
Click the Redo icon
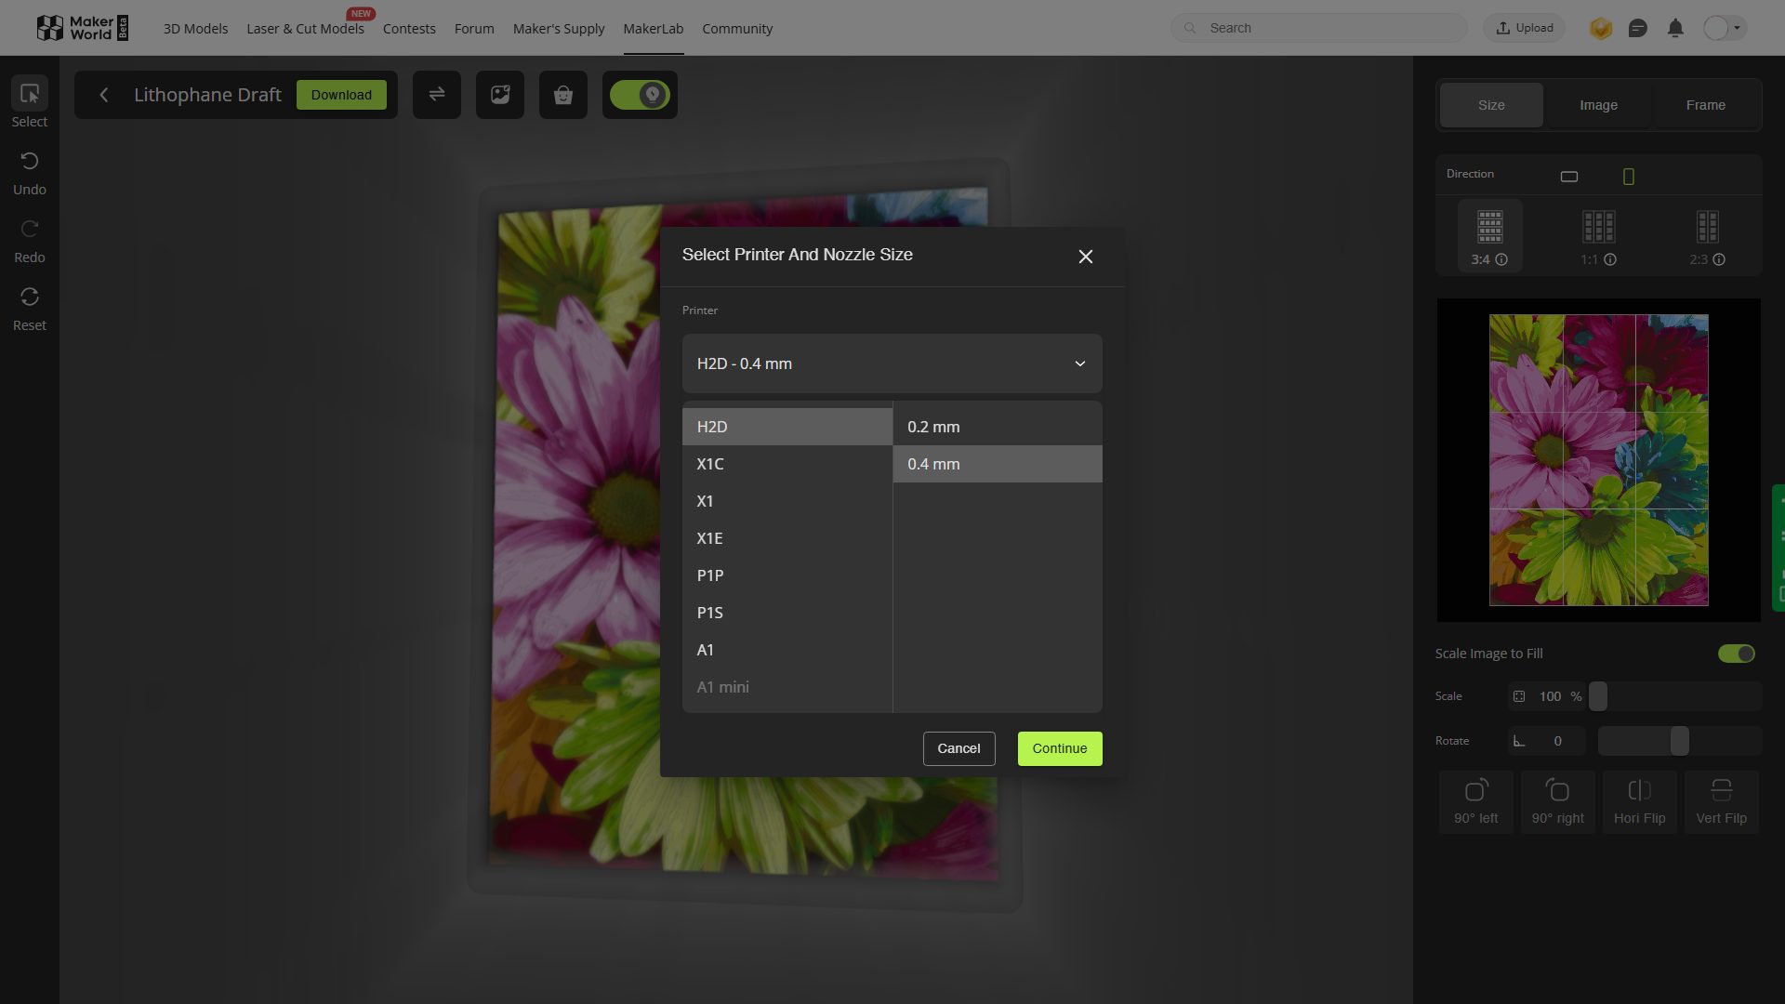click(x=30, y=229)
